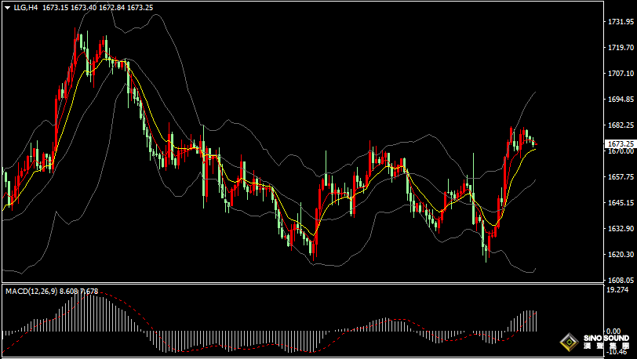
Task: Click the LLG,H4 symbol title text
Action: [x=26, y=8]
